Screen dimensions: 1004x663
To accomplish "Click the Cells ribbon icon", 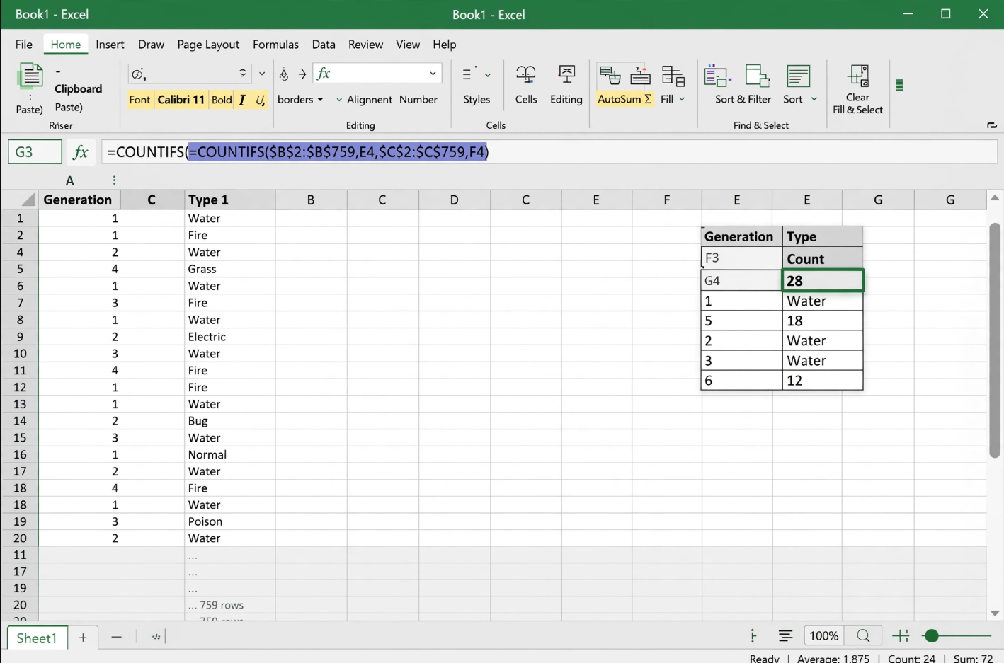I will pyautogui.click(x=526, y=76).
